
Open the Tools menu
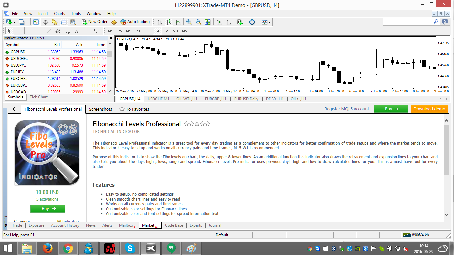(76, 14)
